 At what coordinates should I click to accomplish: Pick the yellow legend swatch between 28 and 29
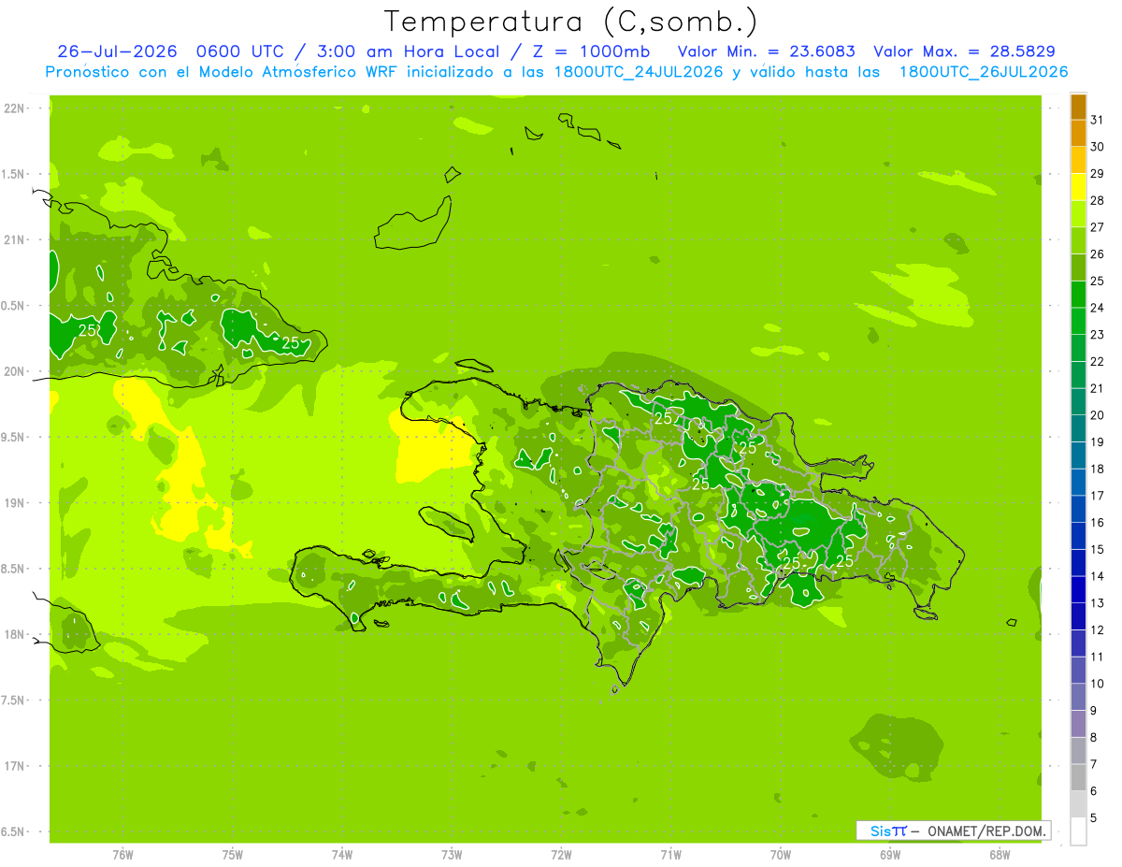click(x=1079, y=187)
